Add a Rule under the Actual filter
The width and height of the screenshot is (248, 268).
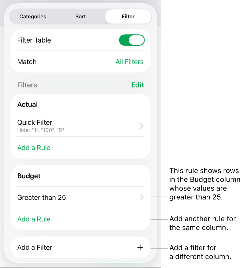[34, 148]
